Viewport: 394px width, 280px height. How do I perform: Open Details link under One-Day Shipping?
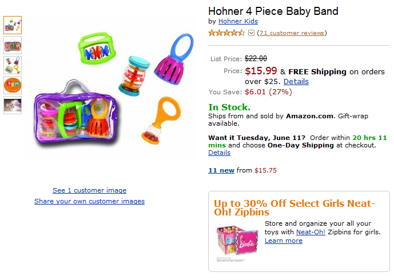click(219, 153)
